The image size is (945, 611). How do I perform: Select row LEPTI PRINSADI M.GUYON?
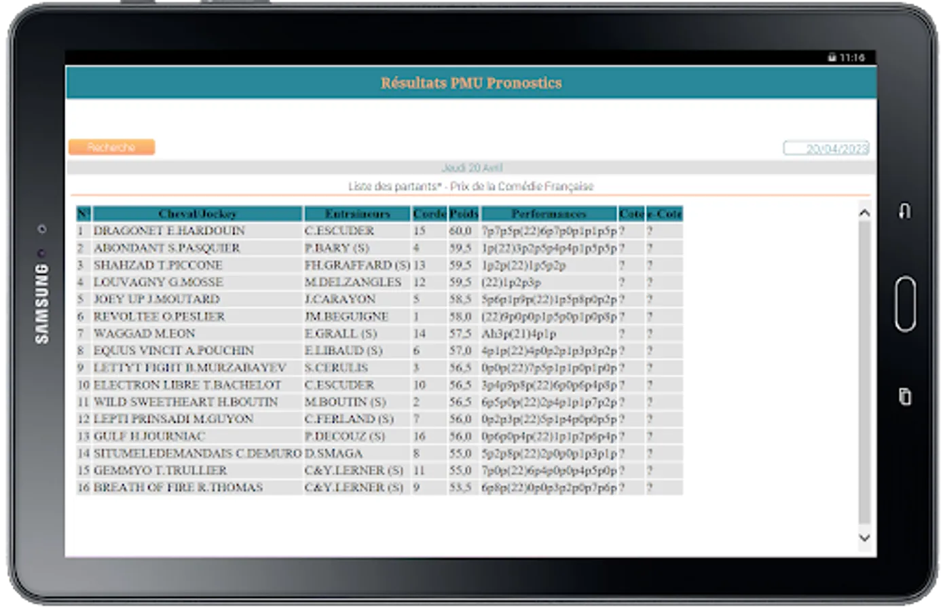coord(379,419)
